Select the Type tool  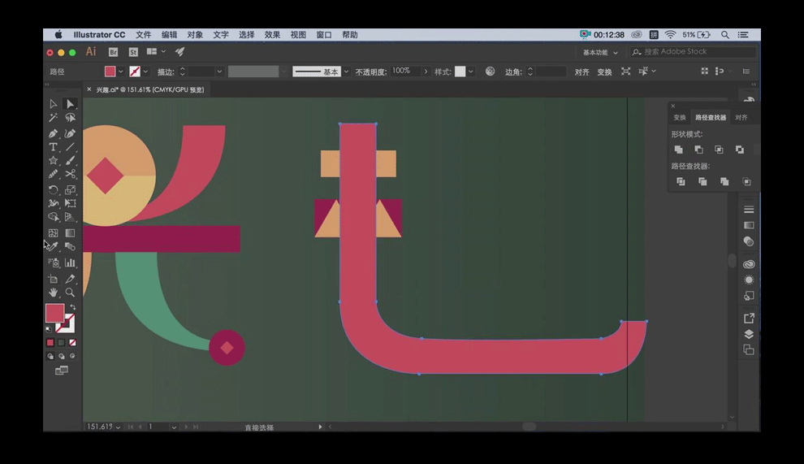[53, 147]
